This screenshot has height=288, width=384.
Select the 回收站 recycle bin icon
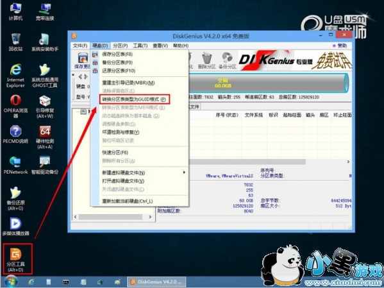coord(15,42)
